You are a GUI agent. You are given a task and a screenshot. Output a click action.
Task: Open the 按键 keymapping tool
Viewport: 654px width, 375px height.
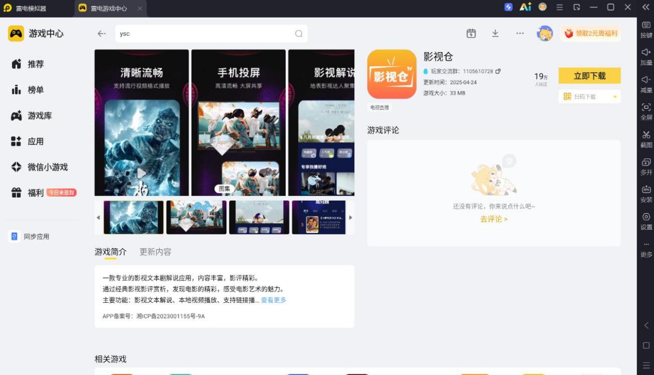click(646, 30)
